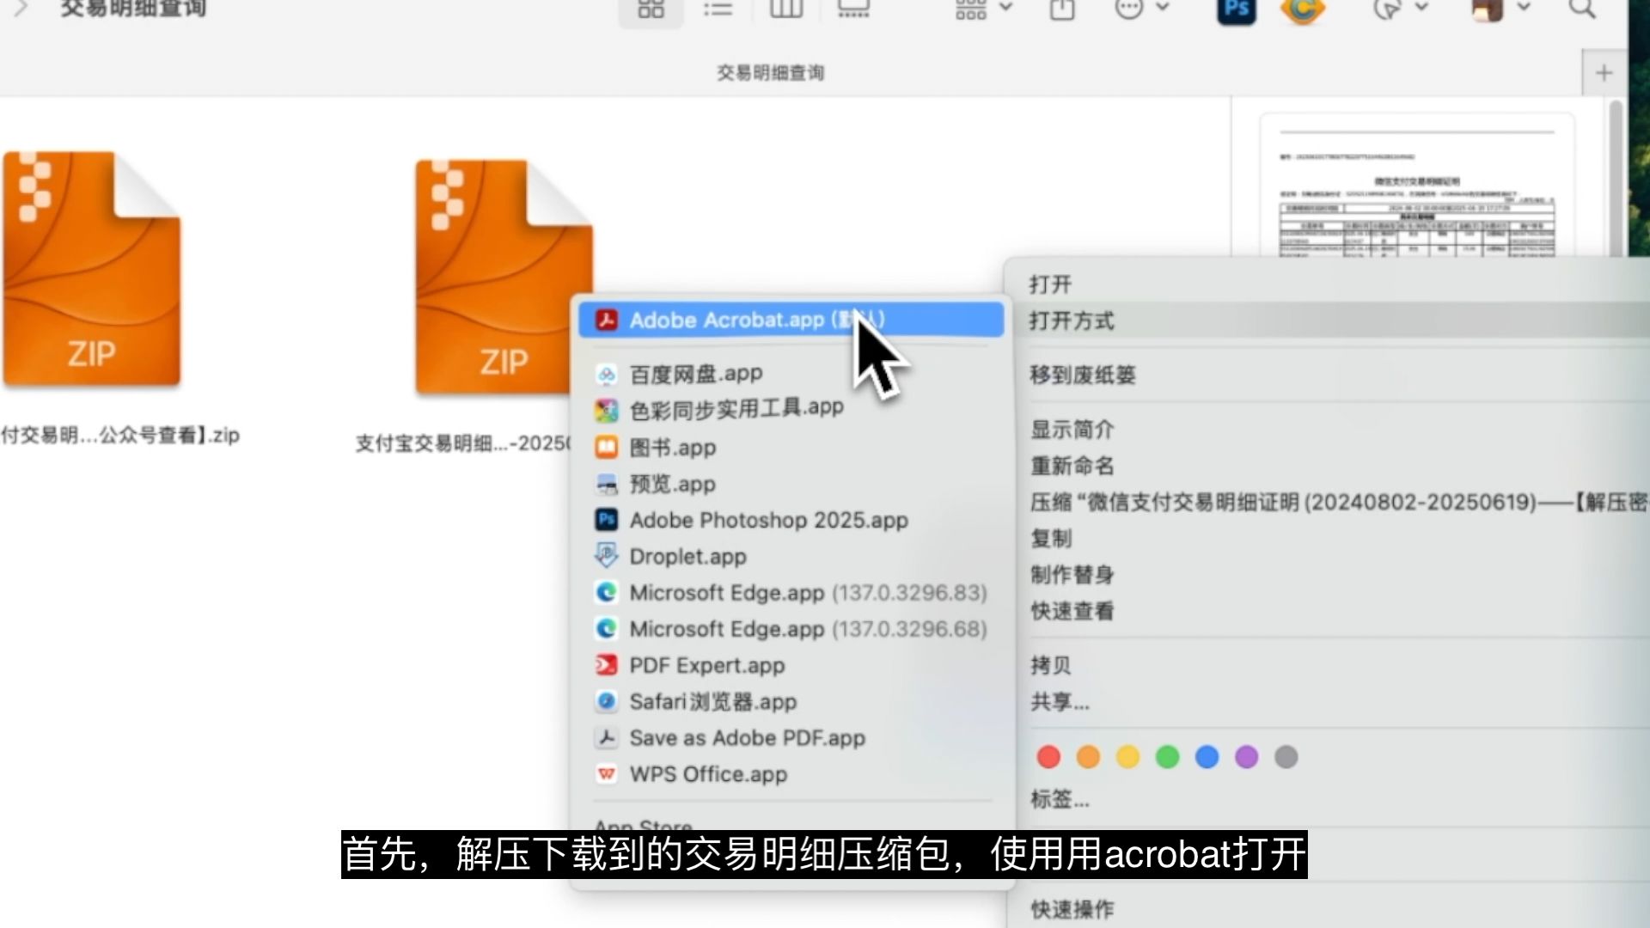Apply the gray tag color
This screenshot has width=1650, height=928.
click(x=1286, y=757)
